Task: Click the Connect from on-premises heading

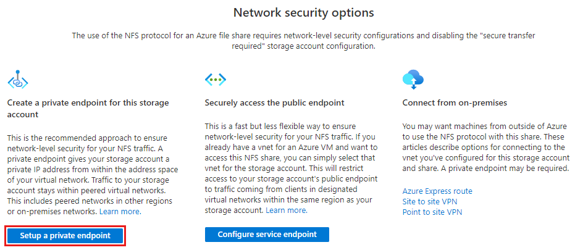Action: click(455, 102)
